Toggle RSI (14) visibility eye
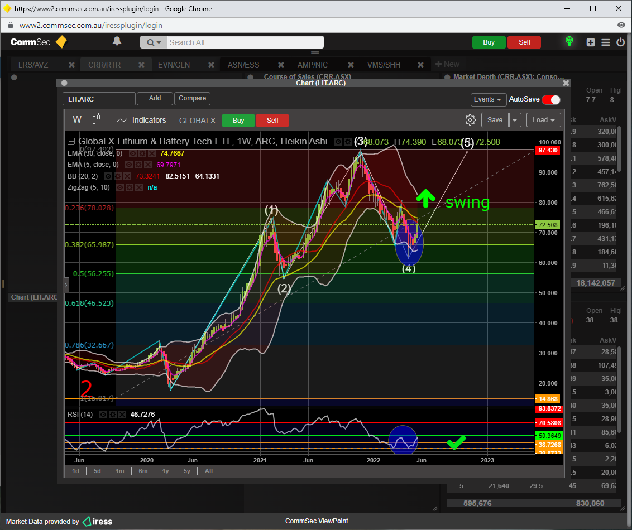This screenshot has width=632, height=530. click(x=103, y=415)
